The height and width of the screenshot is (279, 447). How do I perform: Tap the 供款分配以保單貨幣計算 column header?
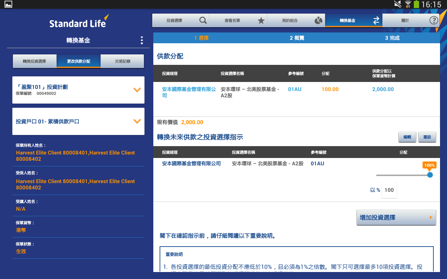coord(384,74)
